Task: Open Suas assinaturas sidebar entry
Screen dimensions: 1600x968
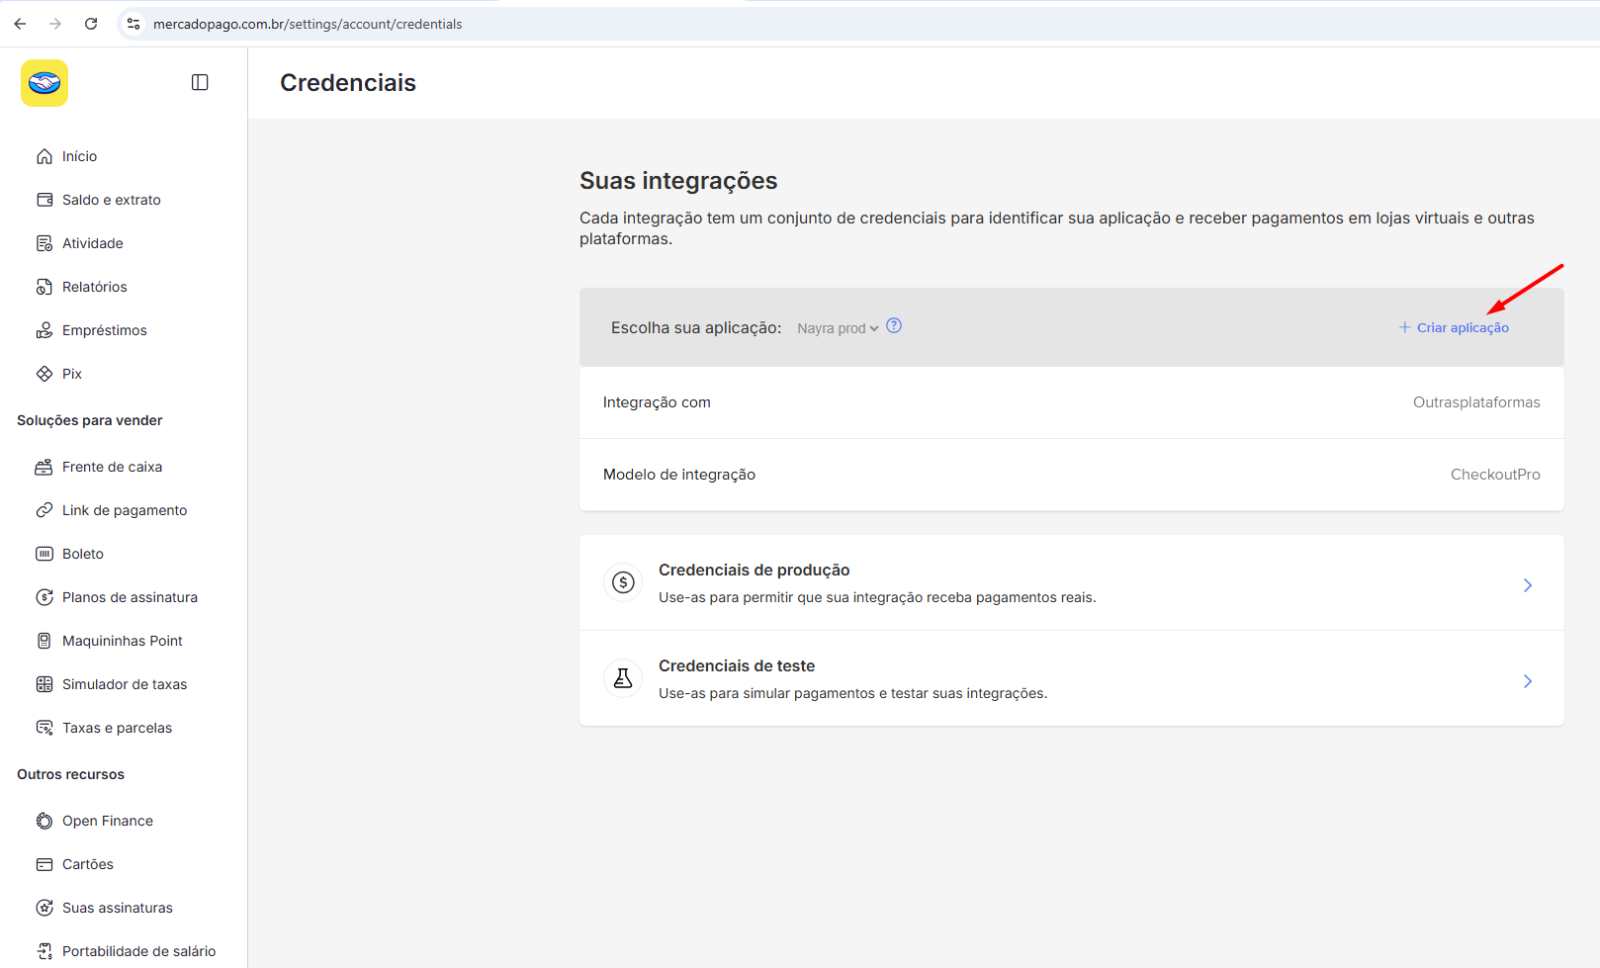Action: tap(118, 908)
